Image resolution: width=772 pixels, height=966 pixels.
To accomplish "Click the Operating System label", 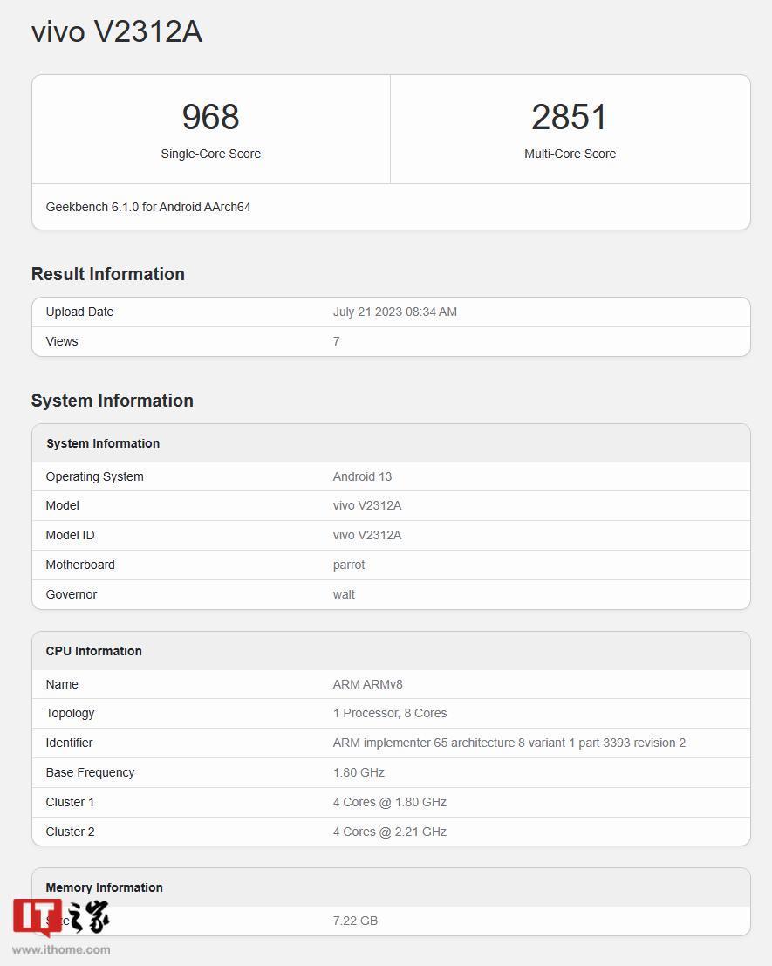I will coord(94,476).
